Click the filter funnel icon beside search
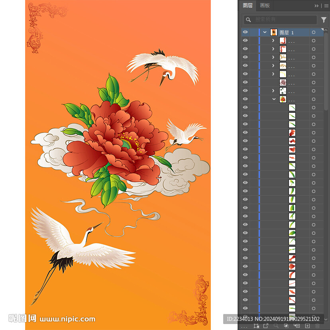 [x=324, y=20]
